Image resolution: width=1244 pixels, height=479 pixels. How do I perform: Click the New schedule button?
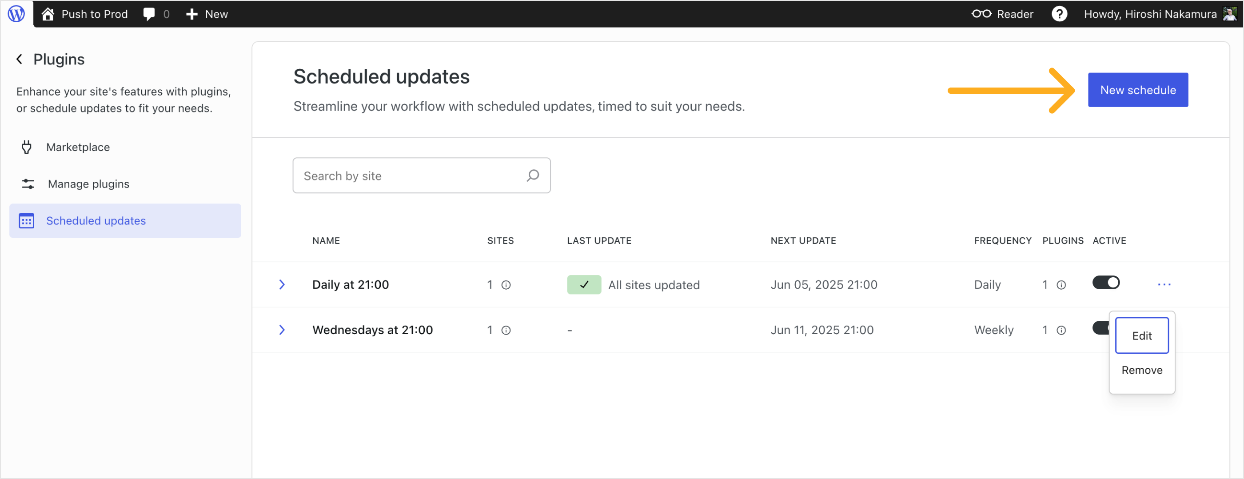[x=1137, y=90]
